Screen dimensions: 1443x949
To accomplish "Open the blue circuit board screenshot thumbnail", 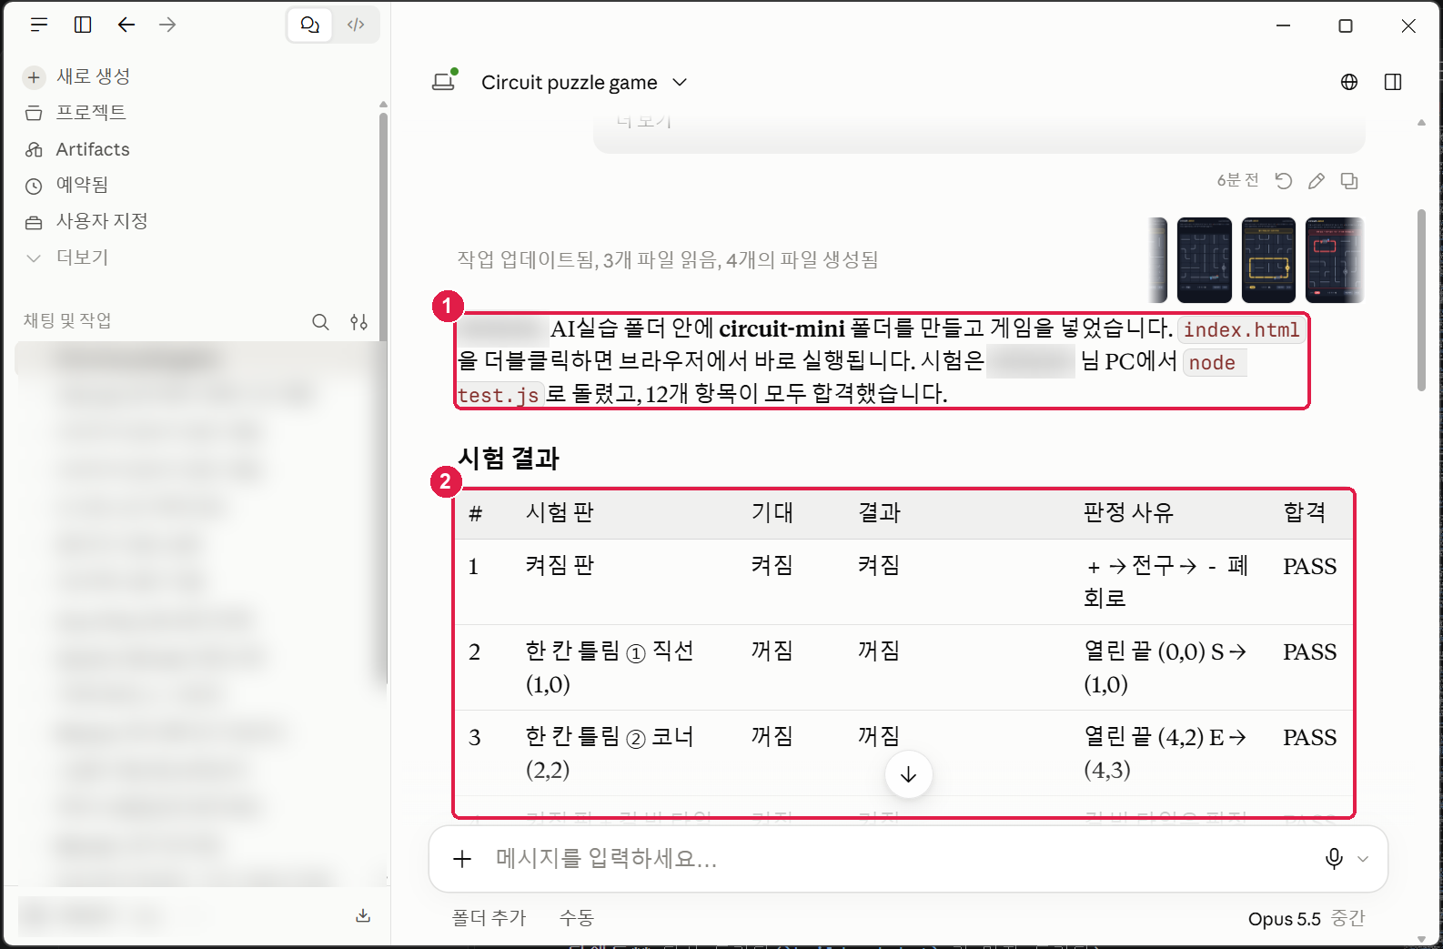I will tap(1205, 260).
